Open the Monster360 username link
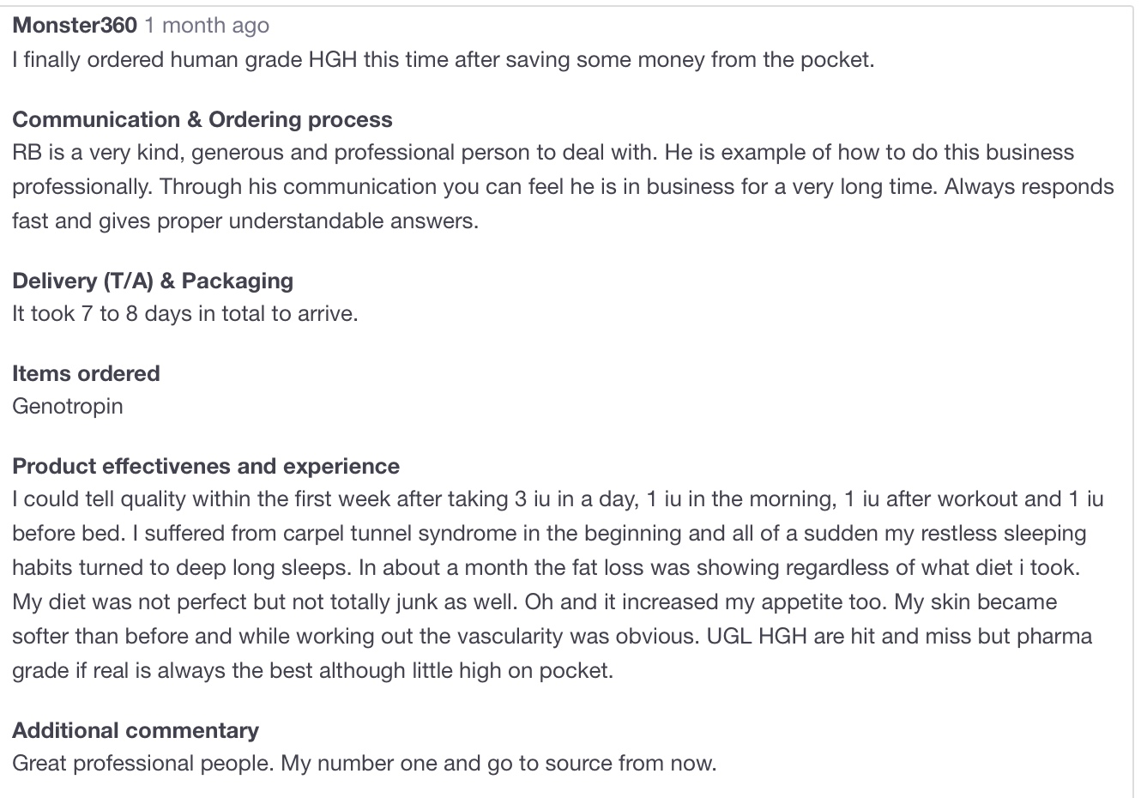The width and height of the screenshot is (1141, 798). point(75,26)
